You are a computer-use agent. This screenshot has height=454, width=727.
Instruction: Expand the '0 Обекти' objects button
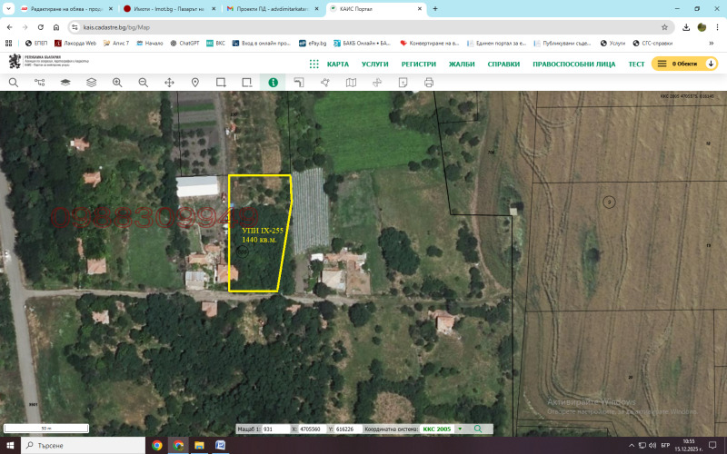pos(685,64)
